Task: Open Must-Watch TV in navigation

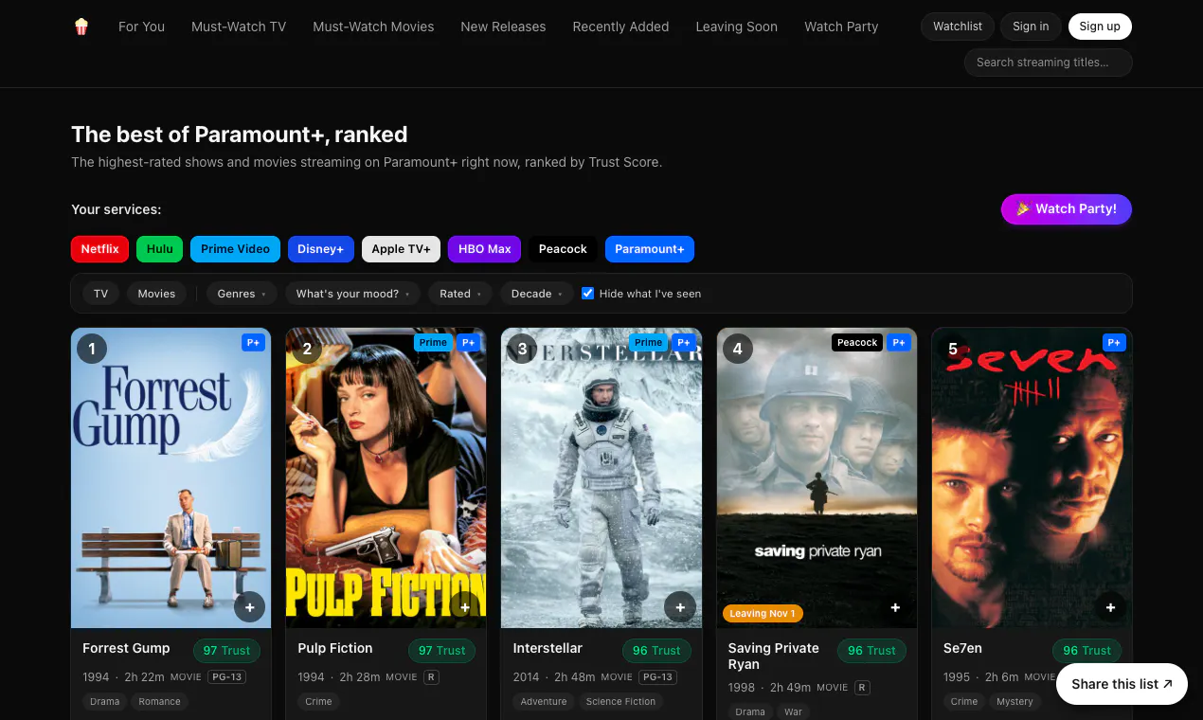Action: point(239,27)
